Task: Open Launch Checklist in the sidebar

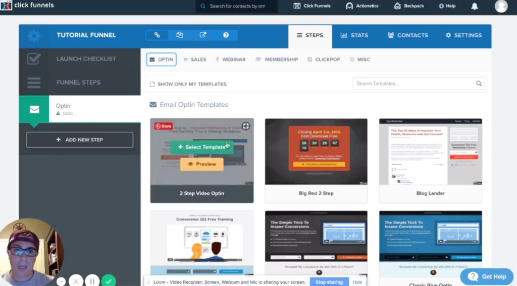Action: 80,59
